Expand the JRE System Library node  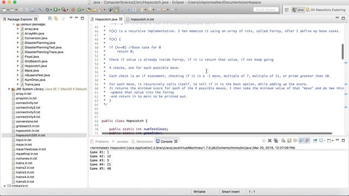pyautogui.click(x=9, y=89)
